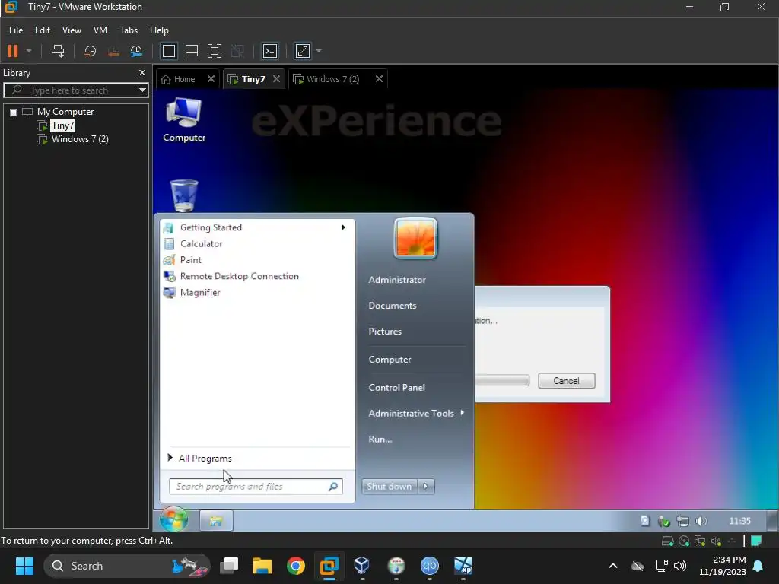Open the File menu

tap(16, 30)
